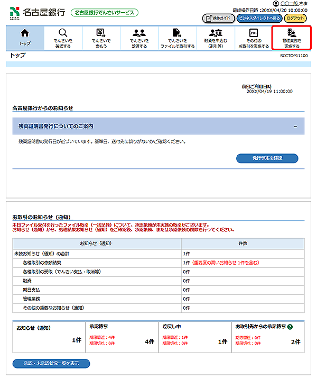This screenshot has width=317, height=378.
Task: Select でんさいで支払う yen icon
Action: click(100, 33)
